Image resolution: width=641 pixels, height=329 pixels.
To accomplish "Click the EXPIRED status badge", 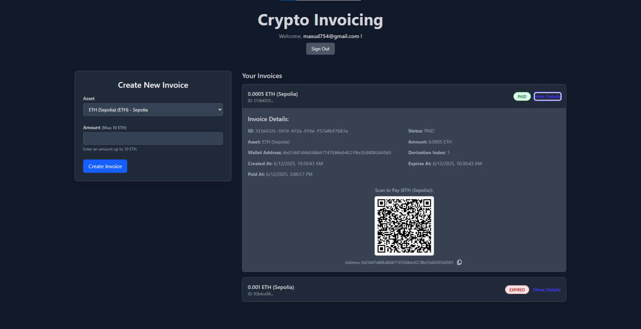I will click(x=517, y=289).
